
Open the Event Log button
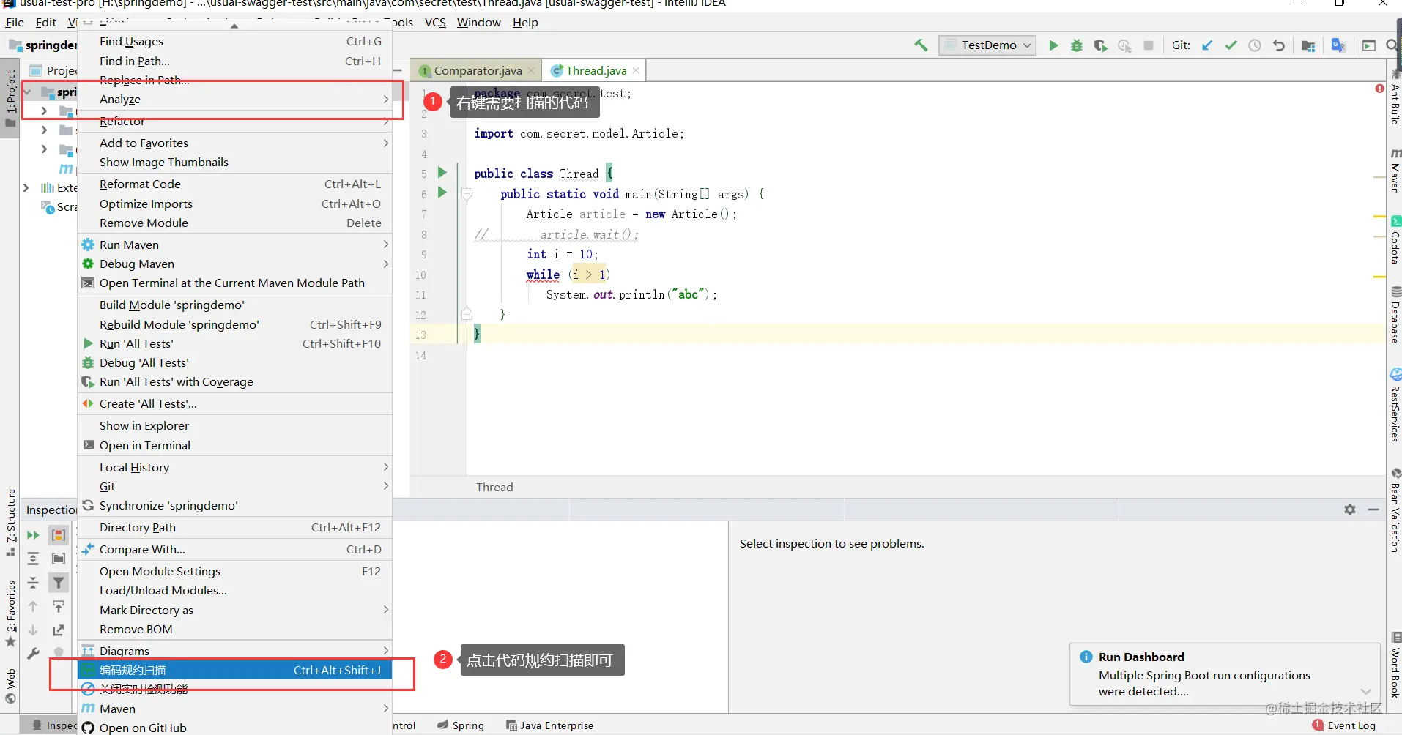[x=1344, y=725]
